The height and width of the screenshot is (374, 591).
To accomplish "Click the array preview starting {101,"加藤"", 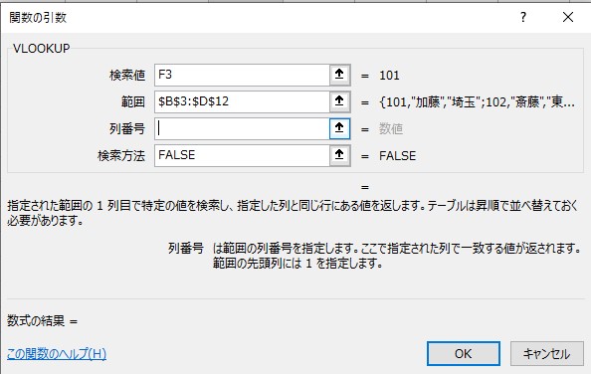I will coord(478,102).
